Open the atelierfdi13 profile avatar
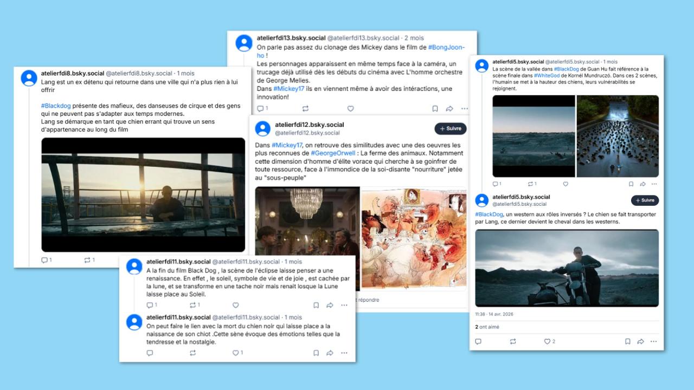Screen dimensions: 694x390 pos(244,43)
